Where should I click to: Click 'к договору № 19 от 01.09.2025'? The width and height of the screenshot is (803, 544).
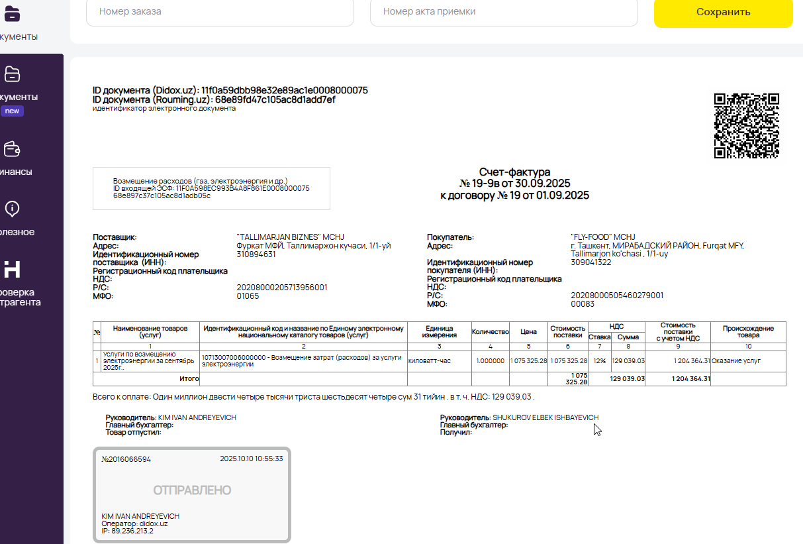pos(514,195)
